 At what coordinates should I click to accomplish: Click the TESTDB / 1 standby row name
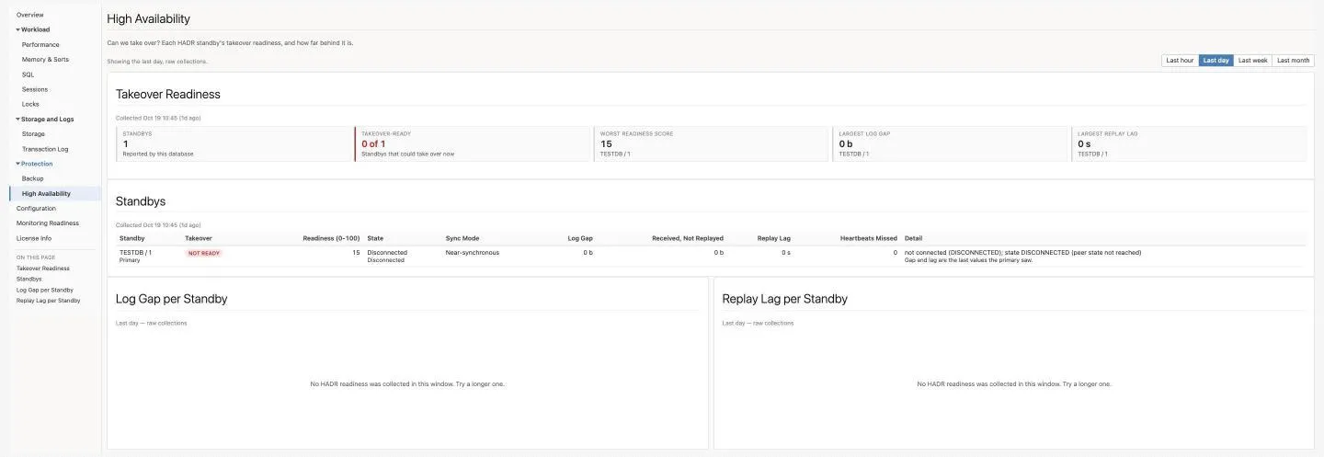pos(135,252)
